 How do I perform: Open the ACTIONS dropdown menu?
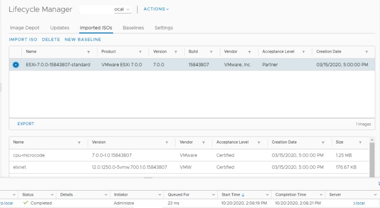[x=156, y=9]
